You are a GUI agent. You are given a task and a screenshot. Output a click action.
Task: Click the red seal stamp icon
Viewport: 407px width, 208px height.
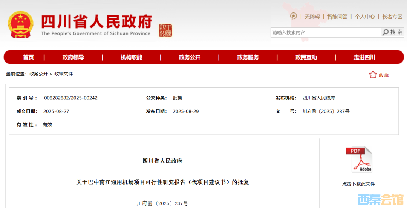[x=165, y=30]
